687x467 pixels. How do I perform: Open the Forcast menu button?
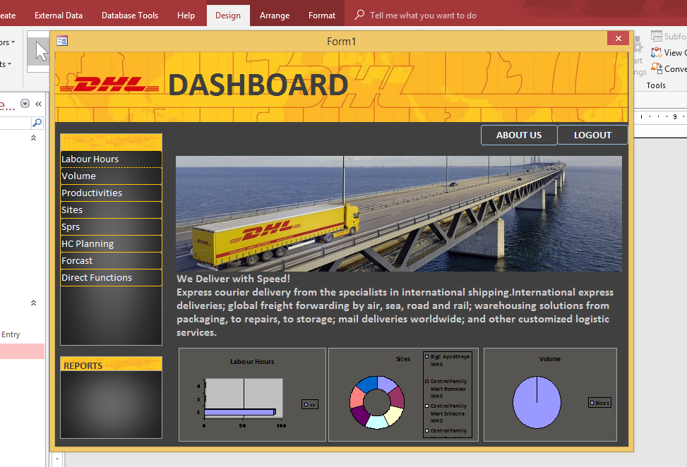point(112,261)
